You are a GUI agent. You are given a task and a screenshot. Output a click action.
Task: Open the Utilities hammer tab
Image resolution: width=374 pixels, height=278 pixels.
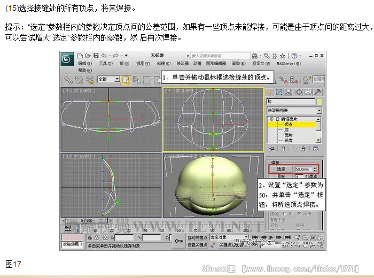(317, 92)
